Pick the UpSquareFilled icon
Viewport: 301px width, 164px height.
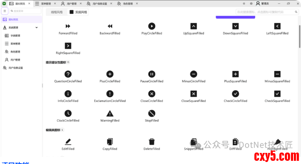tap(194, 26)
